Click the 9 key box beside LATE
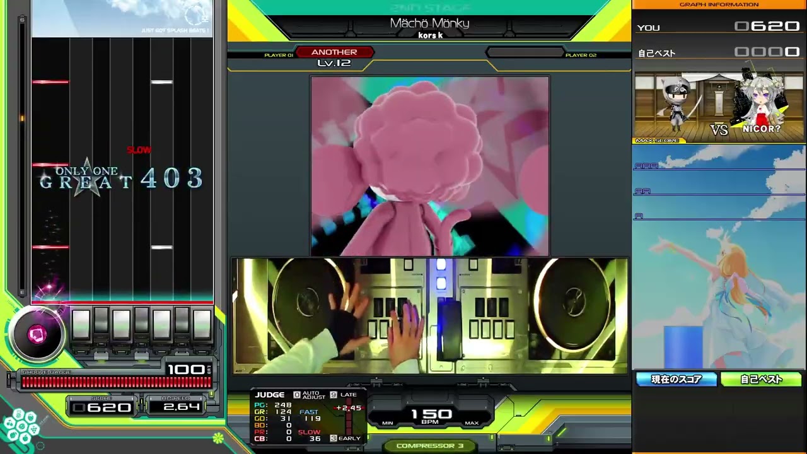The width and height of the screenshot is (807, 454). [x=334, y=395]
